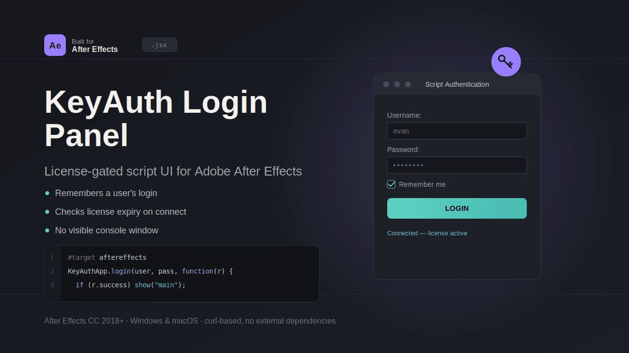The width and height of the screenshot is (629, 353).
Task: Click the first window control dot
Action: click(x=386, y=84)
